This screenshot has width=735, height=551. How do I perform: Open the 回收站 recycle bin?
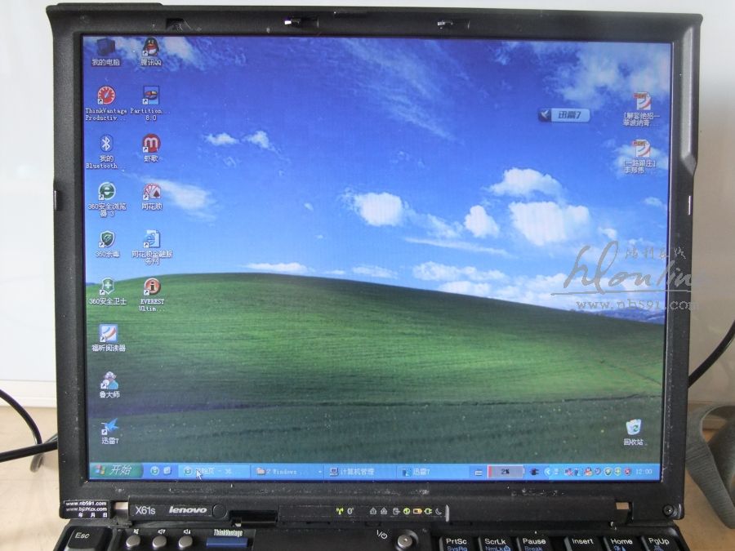click(x=633, y=433)
